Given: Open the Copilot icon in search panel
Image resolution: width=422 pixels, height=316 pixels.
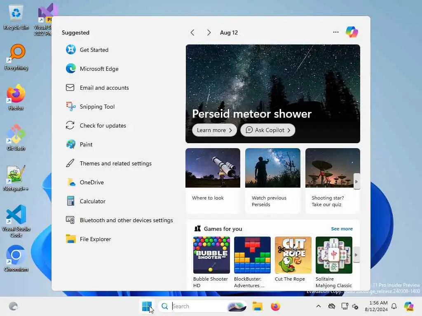Looking at the screenshot, I should (x=352, y=32).
